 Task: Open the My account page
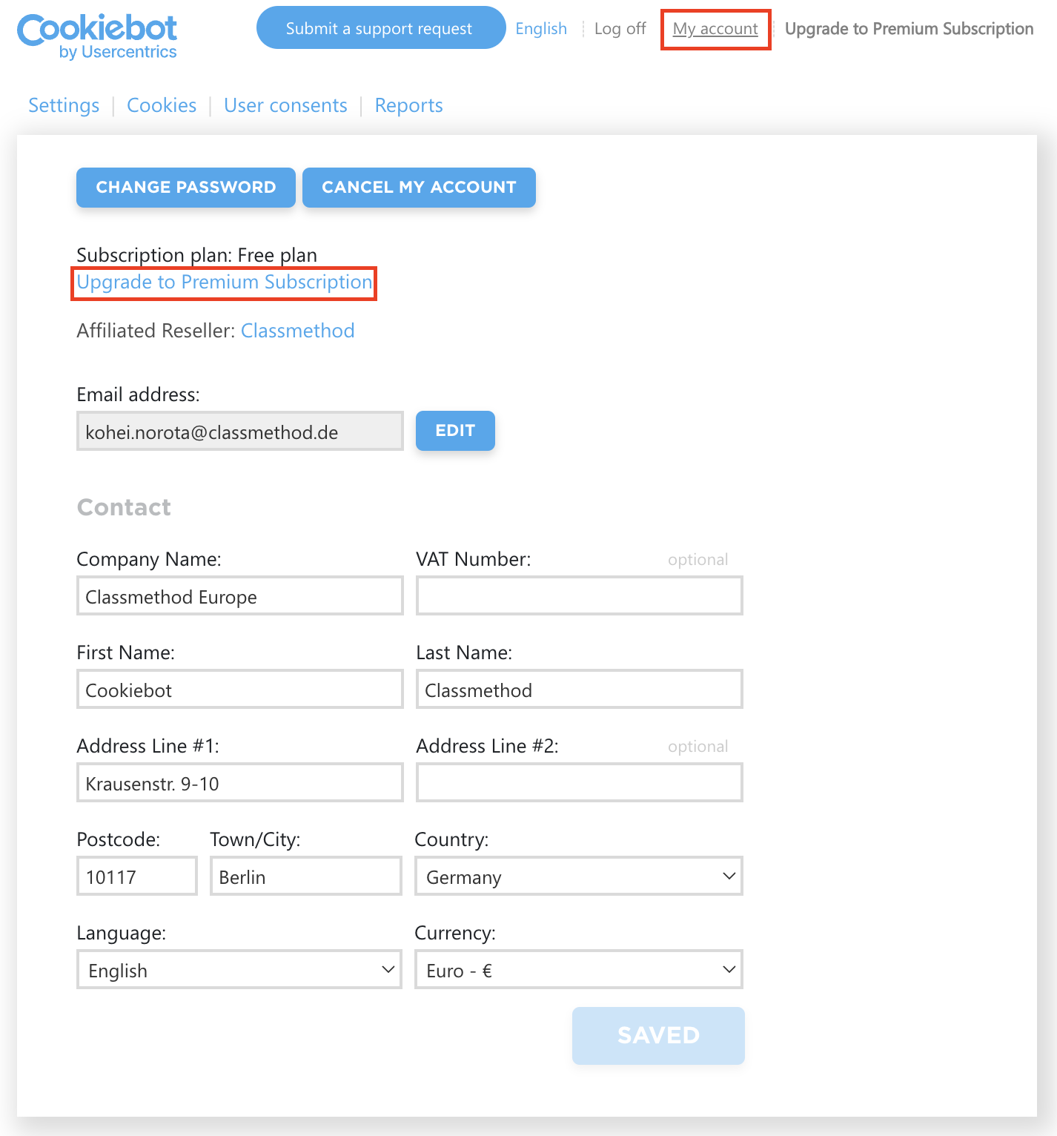pyautogui.click(x=715, y=29)
